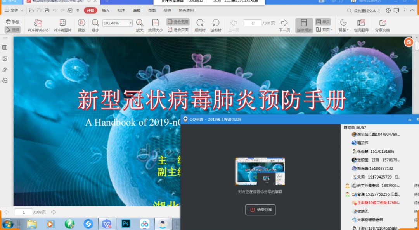
Task: Select member 喻贵伟 in QQ list
Action: [x=360, y=143]
